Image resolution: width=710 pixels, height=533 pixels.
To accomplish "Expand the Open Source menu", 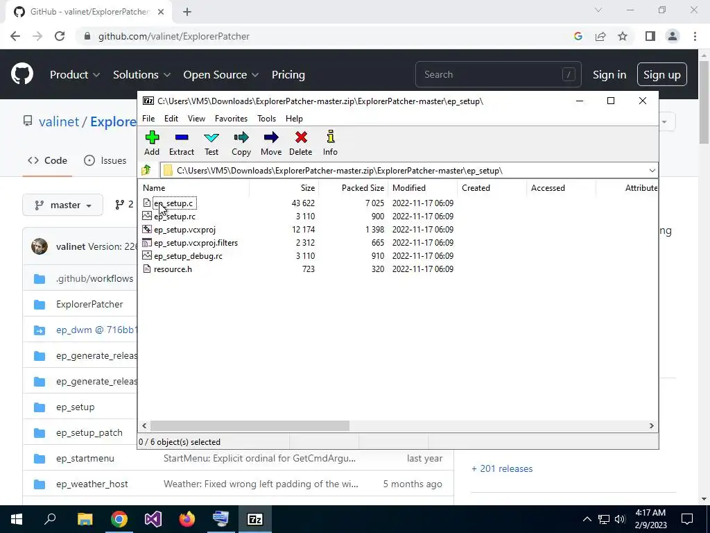I will [221, 74].
